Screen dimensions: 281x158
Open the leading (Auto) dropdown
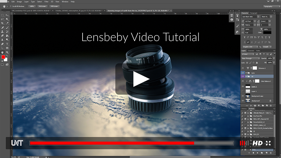pos(269,21)
